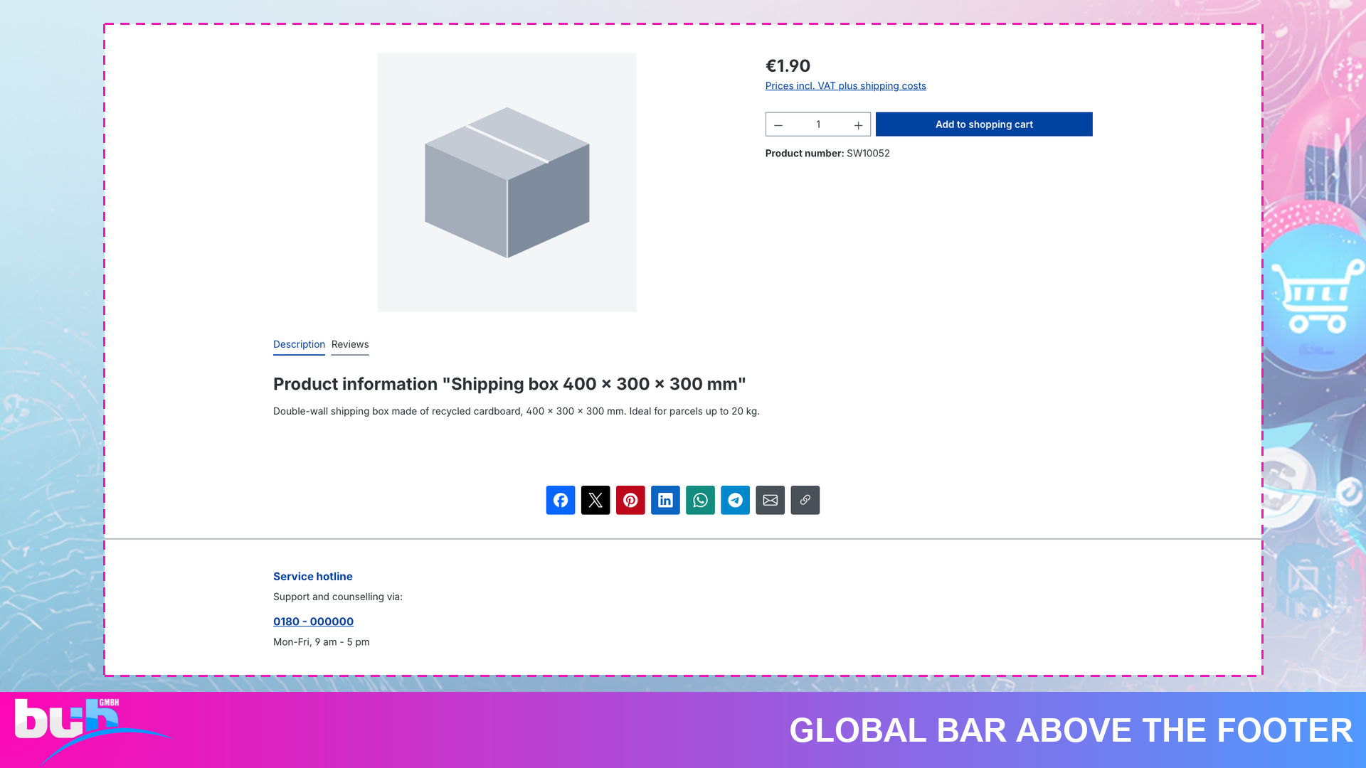
Task: Click the Product information heading
Action: tap(509, 384)
